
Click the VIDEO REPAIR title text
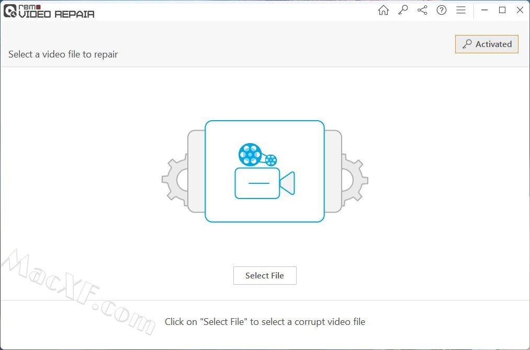pos(57,14)
